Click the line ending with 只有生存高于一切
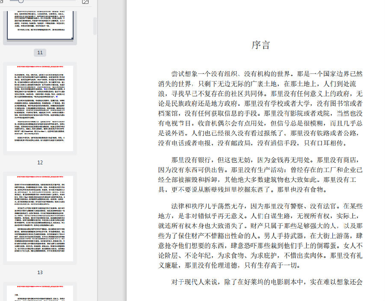Viewport: 385px width, 301px height. [x=229, y=265]
